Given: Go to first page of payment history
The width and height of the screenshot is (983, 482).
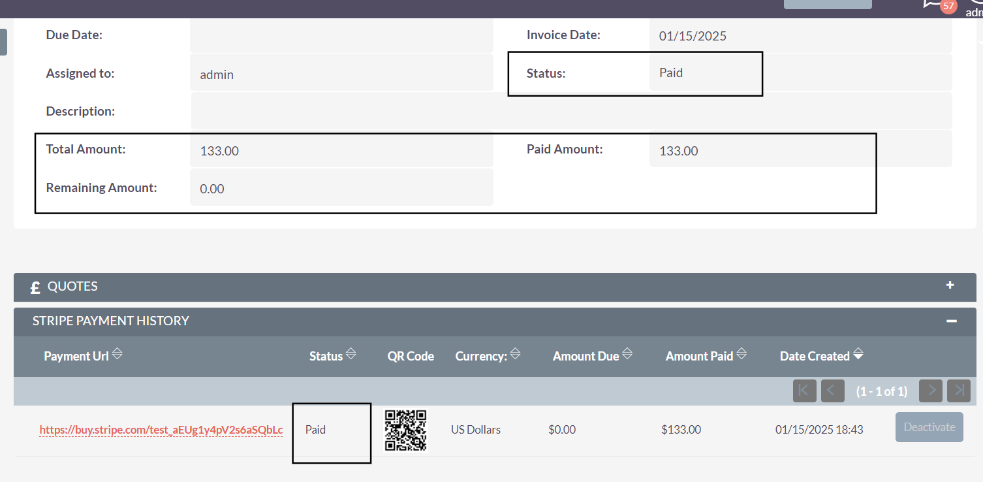Looking at the screenshot, I should [805, 391].
